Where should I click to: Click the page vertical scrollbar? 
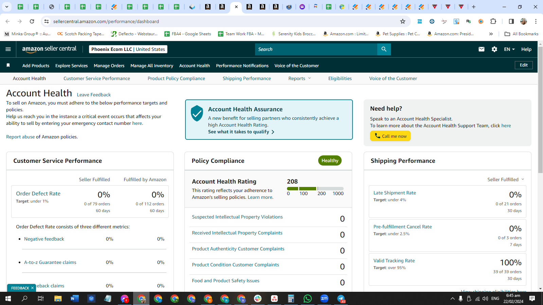coord(540,110)
